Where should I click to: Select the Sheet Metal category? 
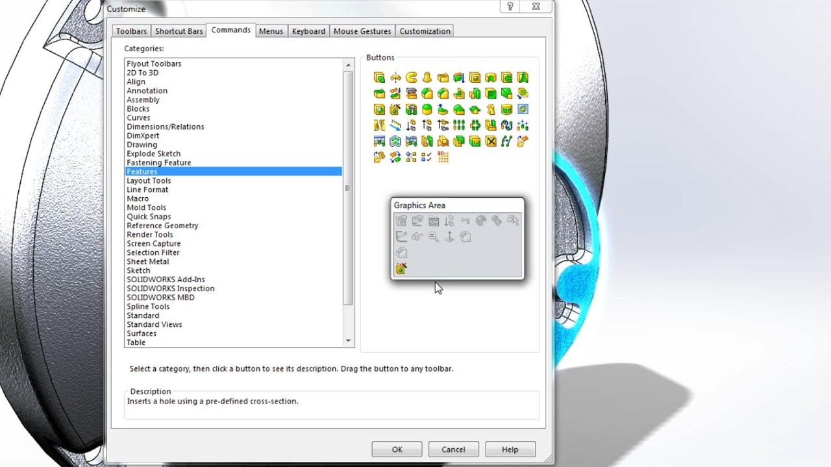[148, 261]
